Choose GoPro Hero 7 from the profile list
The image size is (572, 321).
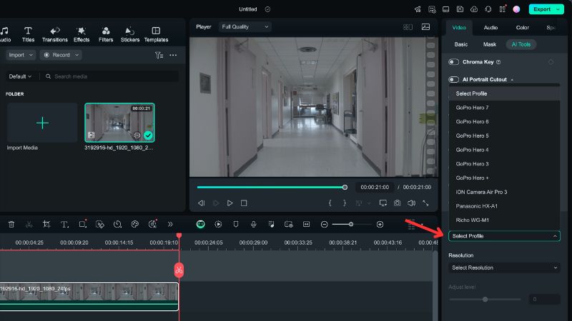504,108
